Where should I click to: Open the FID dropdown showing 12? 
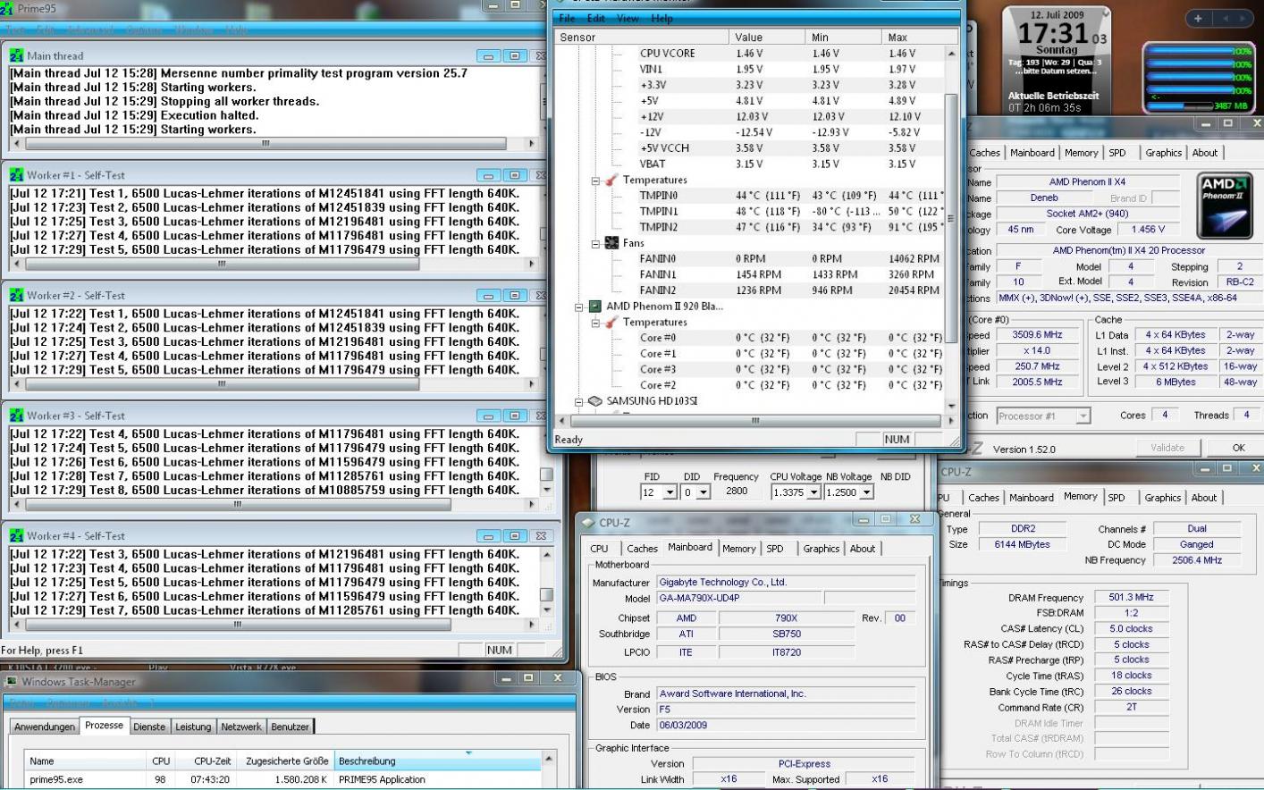click(670, 492)
